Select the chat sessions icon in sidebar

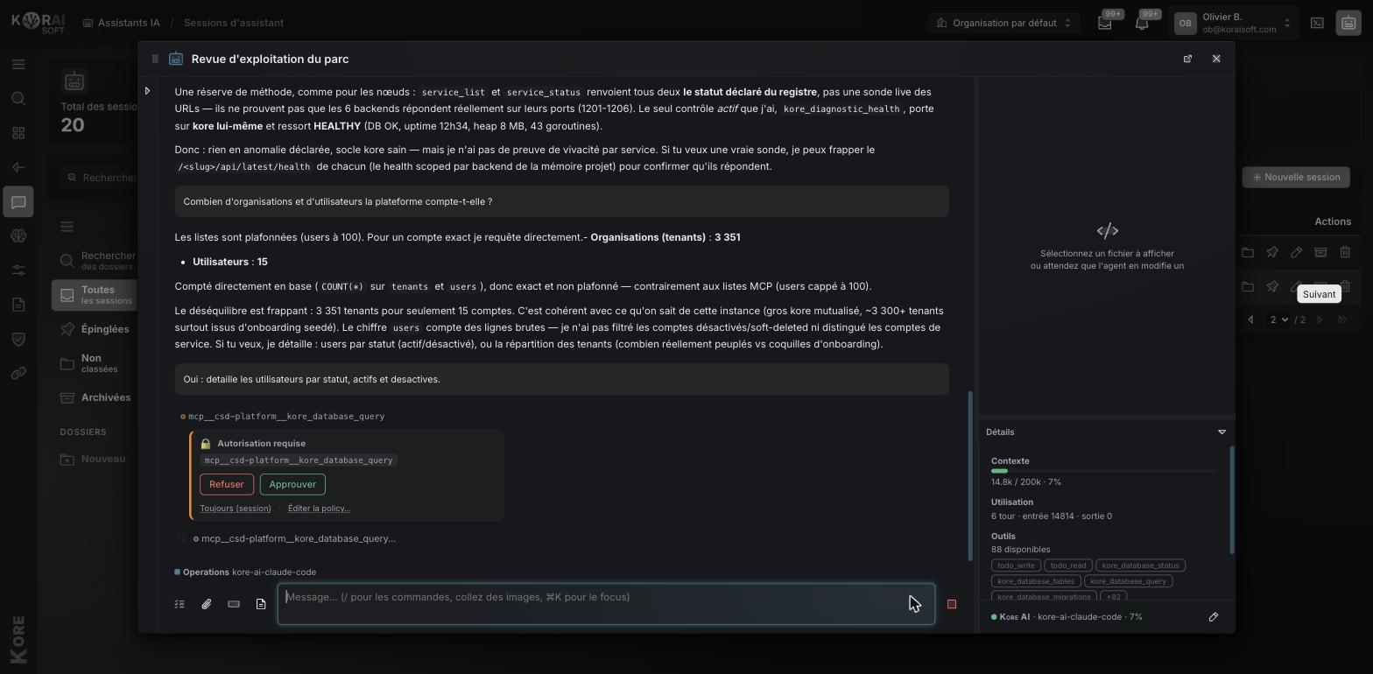click(18, 202)
